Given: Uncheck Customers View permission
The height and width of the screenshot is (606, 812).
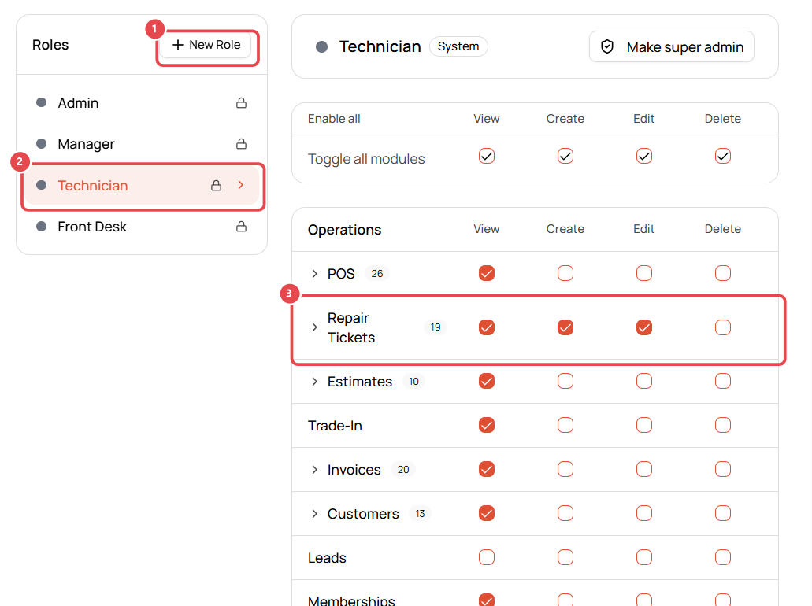Looking at the screenshot, I should tap(486, 513).
